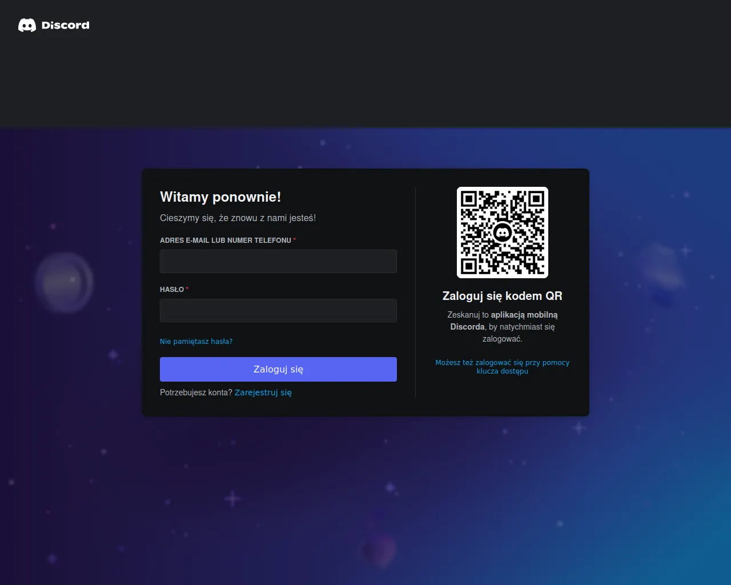Open the 'Nie pamiętasz hasła?' link
This screenshot has height=585, width=731.
pos(196,341)
